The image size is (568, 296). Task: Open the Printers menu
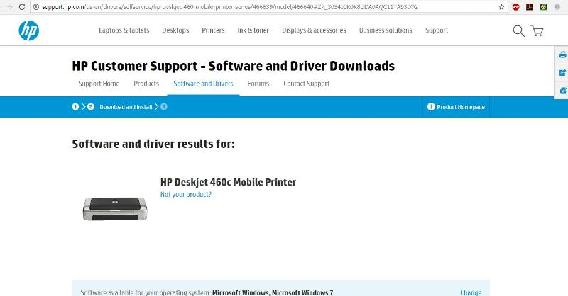click(x=213, y=30)
